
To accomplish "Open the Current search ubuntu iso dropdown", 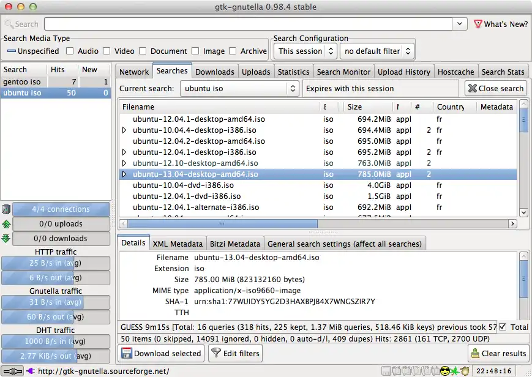I will point(239,89).
